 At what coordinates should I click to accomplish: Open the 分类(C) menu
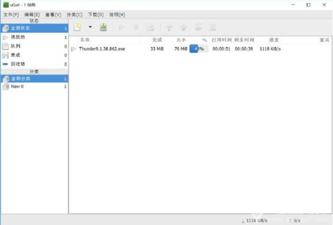click(x=75, y=15)
